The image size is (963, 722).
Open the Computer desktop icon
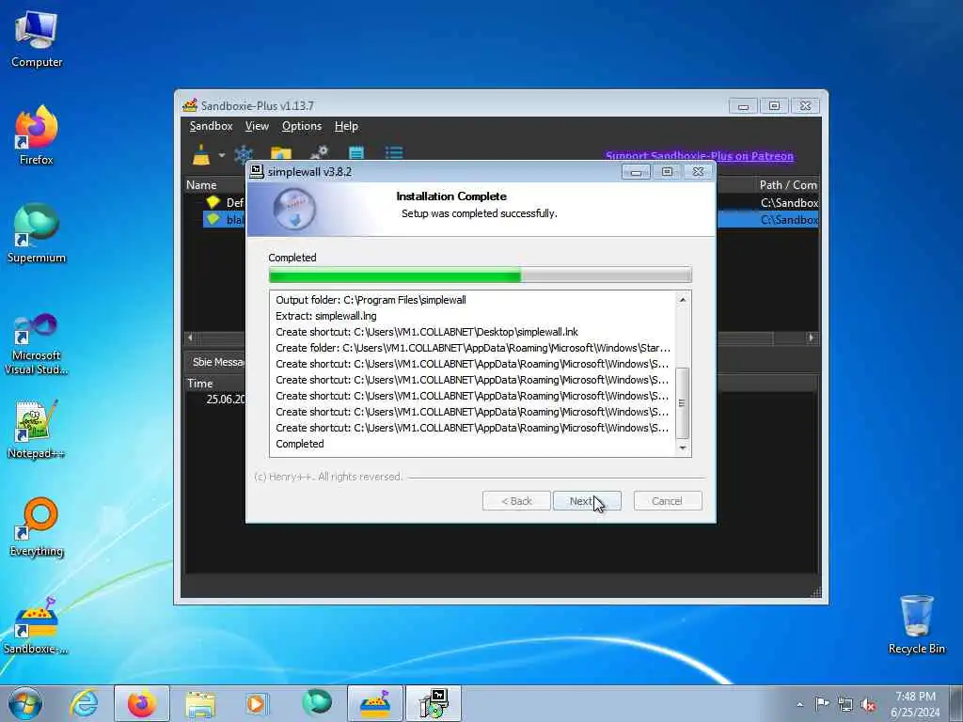pyautogui.click(x=37, y=39)
